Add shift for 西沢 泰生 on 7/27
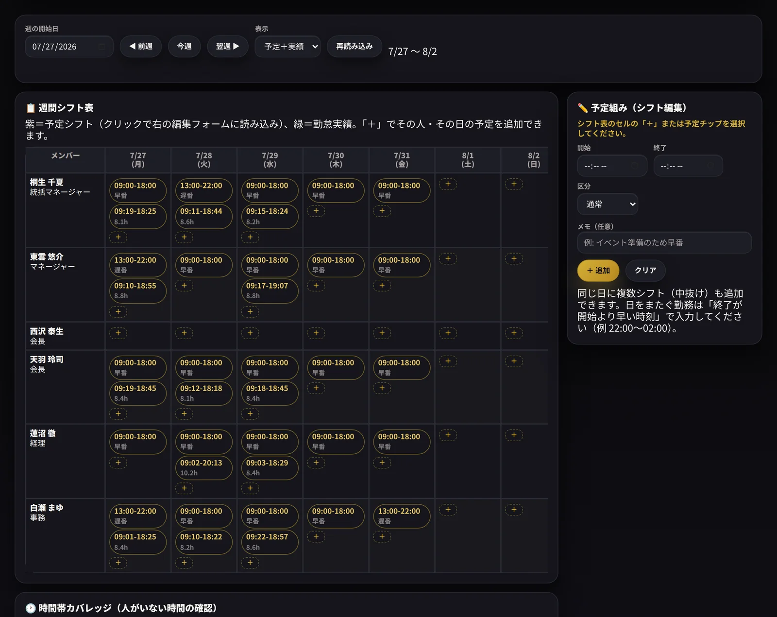The height and width of the screenshot is (617, 777). (118, 333)
